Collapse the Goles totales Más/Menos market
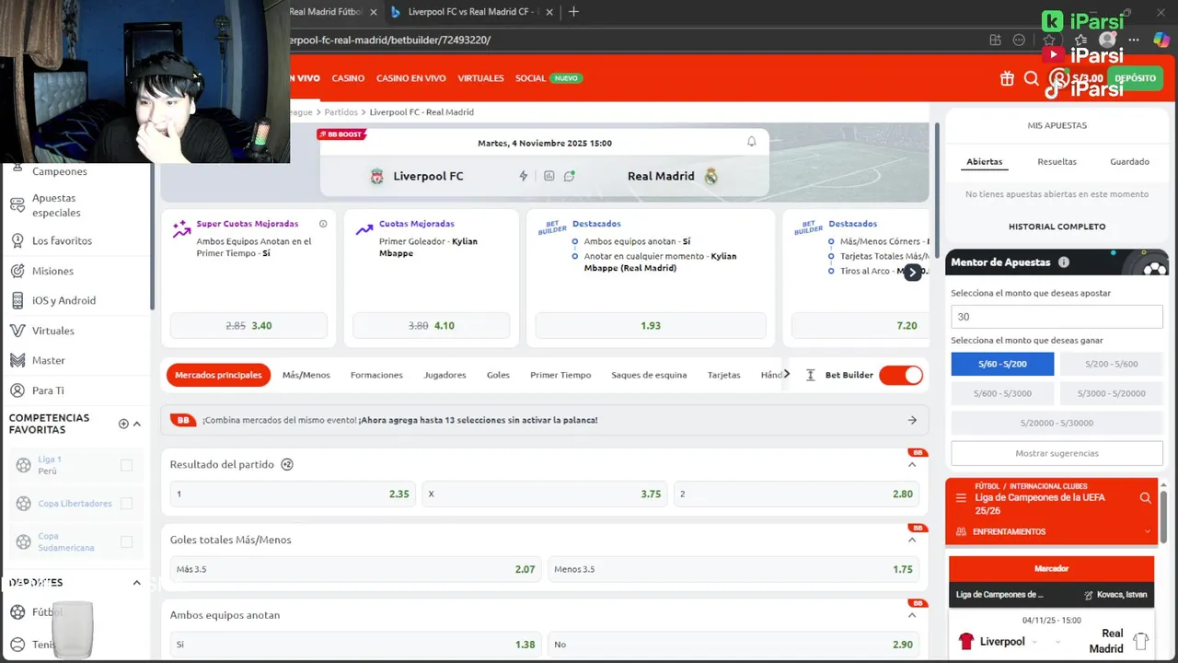This screenshot has width=1178, height=663. pos(912,540)
